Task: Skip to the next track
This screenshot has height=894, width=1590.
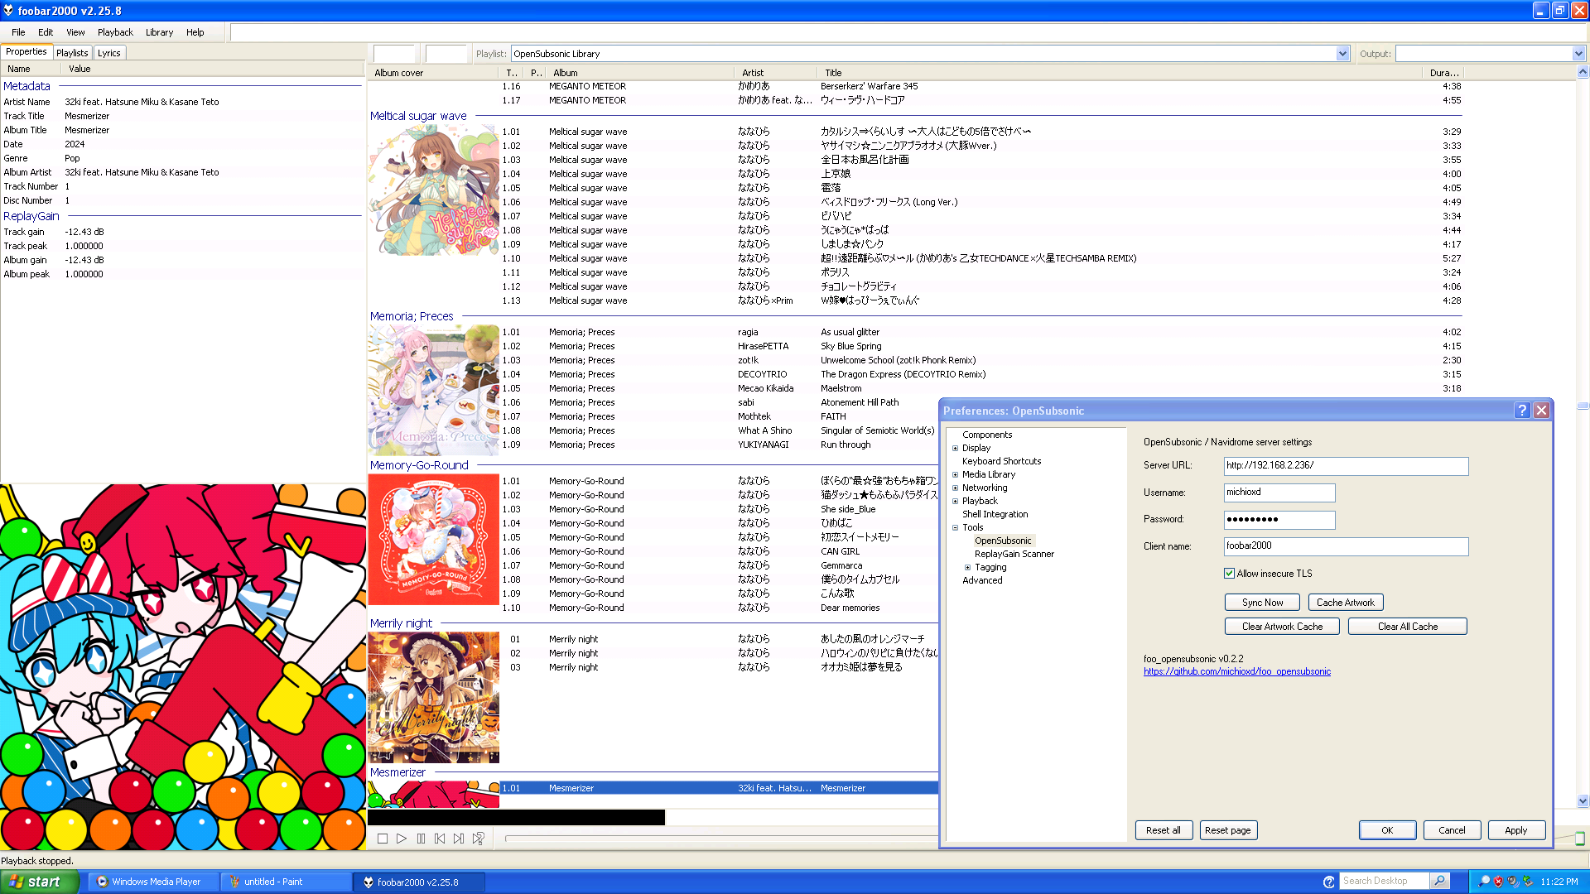Action: point(459,839)
